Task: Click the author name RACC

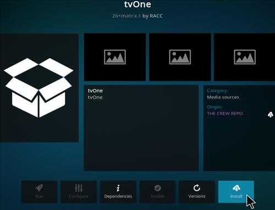Action: click(x=156, y=16)
